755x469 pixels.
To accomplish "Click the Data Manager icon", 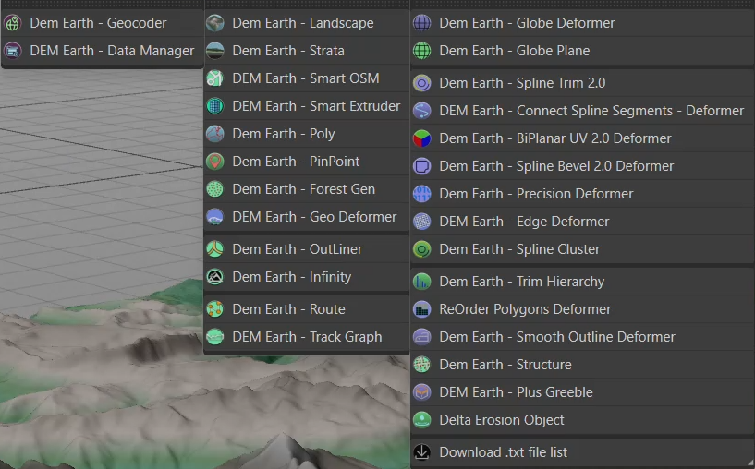I will click(x=13, y=51).
